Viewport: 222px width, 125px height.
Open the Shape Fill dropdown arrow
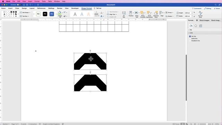pyautogui.click(x=62, y=12)
